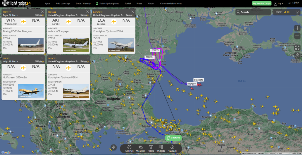Open the Widgets panel
Image resolution: width=302 pixels, height=155 pixels.
[161, 148]
